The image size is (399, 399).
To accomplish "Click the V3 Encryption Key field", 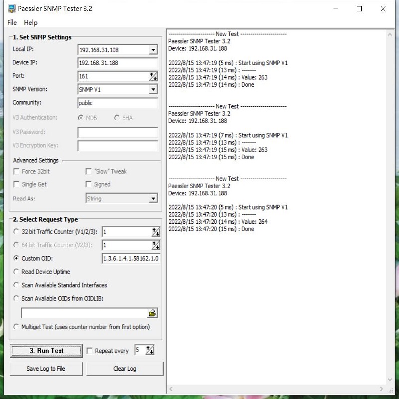I will point(118,146).
